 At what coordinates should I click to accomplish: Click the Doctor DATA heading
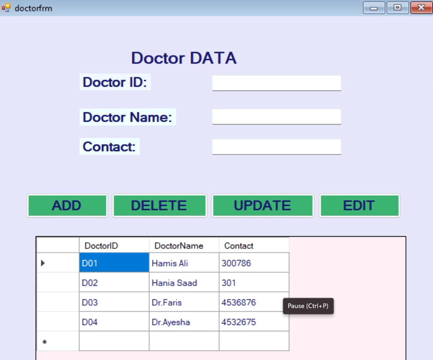click(x=184, y=58)
